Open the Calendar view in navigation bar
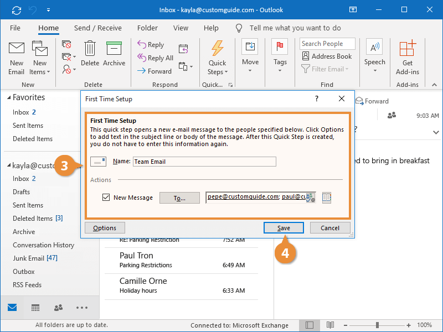The width and height of the screenshot is (443, 332). (x=35, y=308)
